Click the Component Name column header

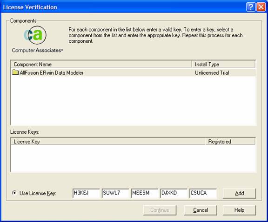pyautogui.click(x=101, y=65)
